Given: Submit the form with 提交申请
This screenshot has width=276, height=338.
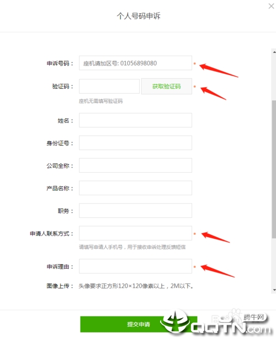Looking at the screenshot, I should click(x=139, y=324).
